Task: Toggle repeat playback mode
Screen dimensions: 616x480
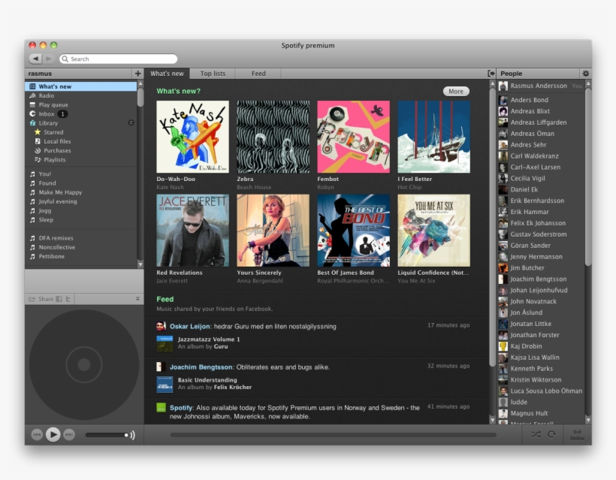Action: (551, 434)
